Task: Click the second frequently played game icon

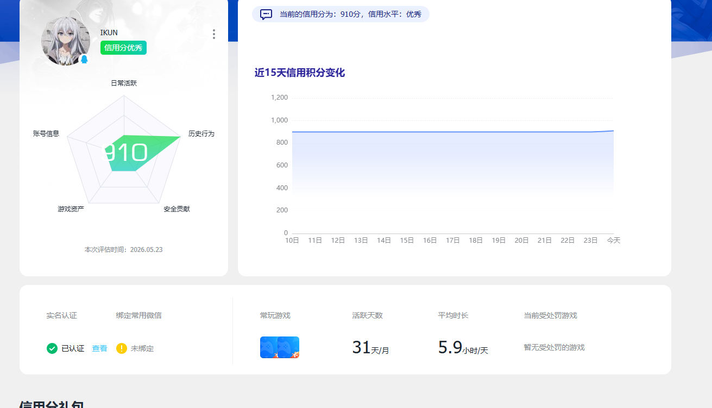Action: click(x=289, y=347)
